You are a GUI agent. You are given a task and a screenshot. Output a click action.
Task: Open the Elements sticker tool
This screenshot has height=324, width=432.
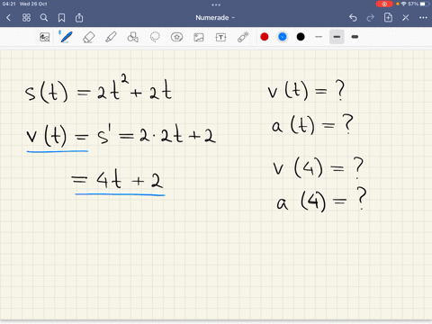[x=176, y=37]
